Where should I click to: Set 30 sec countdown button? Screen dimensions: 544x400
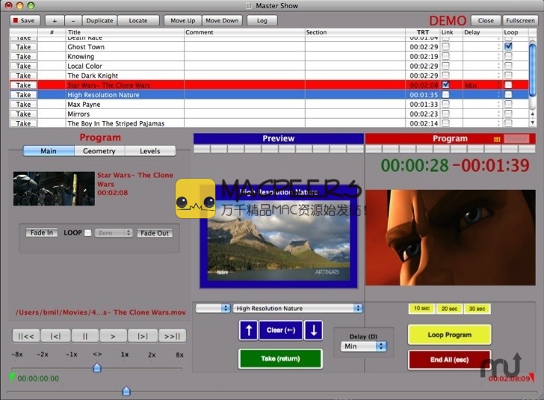(477, 308)
